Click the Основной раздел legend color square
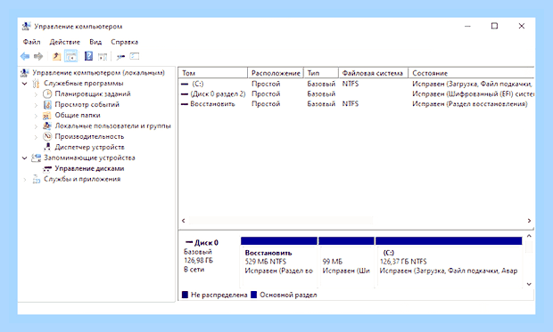The image size is (553, 332). coord(253,295)
